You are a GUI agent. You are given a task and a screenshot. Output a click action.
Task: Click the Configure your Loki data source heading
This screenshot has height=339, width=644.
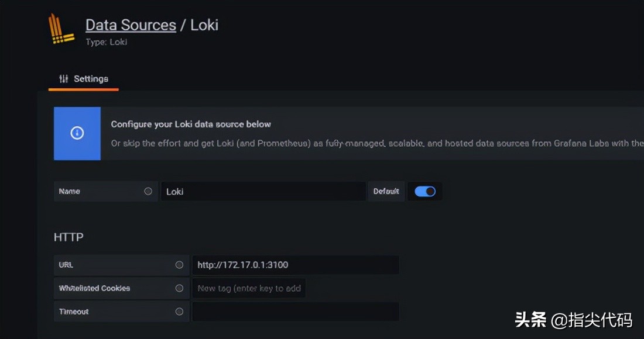pos(191,124)
